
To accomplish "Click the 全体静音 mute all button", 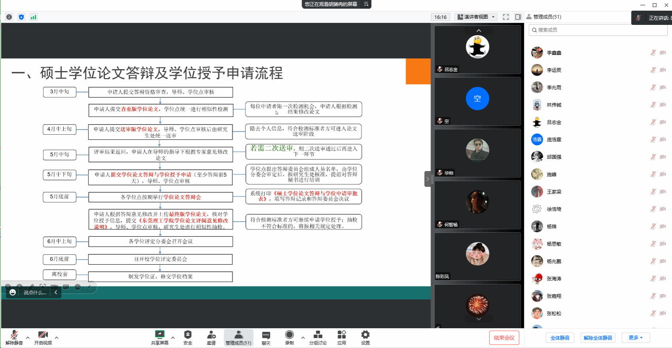I will click(x=560, y=338).
